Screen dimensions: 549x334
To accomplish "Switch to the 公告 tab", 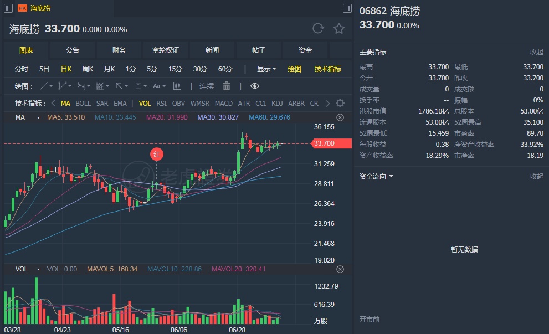I will (x=73, y=50).
